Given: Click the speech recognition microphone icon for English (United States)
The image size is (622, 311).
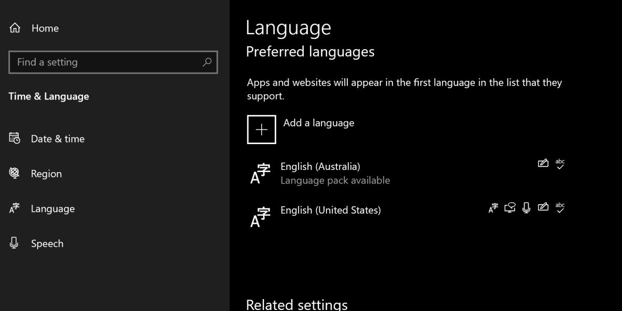Looking at the screenshot, I should 526,208.
